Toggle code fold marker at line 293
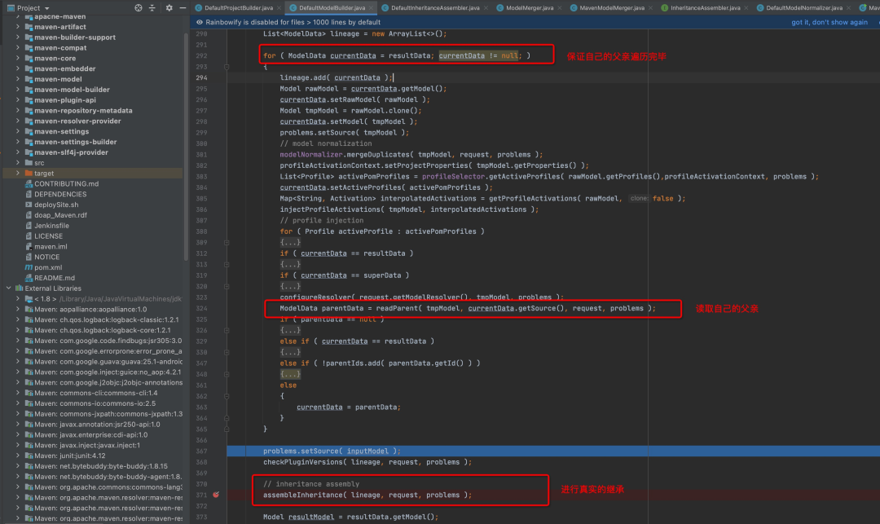 226,67
